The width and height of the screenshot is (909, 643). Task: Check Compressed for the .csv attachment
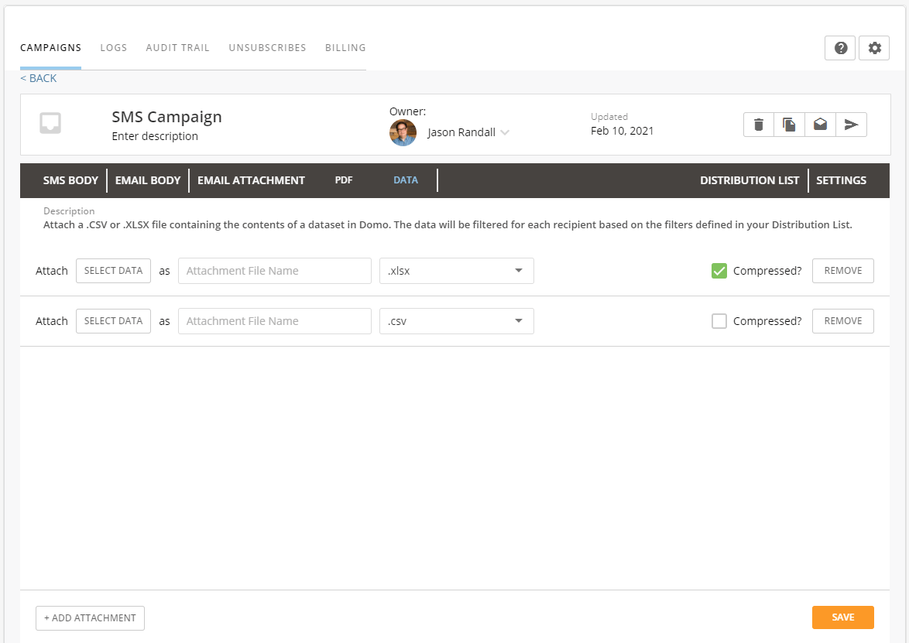pos(719,321)
